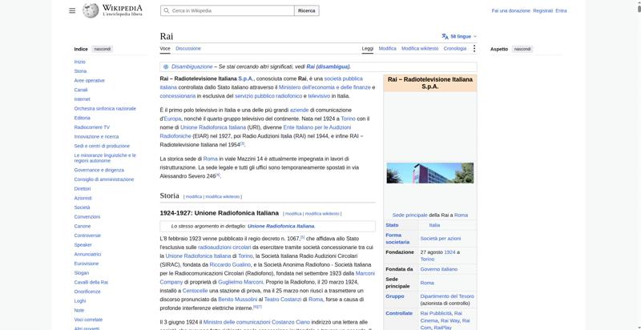Viewport: 641px width, 330px height.
Task: Jump to Innovazione e ricerca section
Action: click(96, 137)
